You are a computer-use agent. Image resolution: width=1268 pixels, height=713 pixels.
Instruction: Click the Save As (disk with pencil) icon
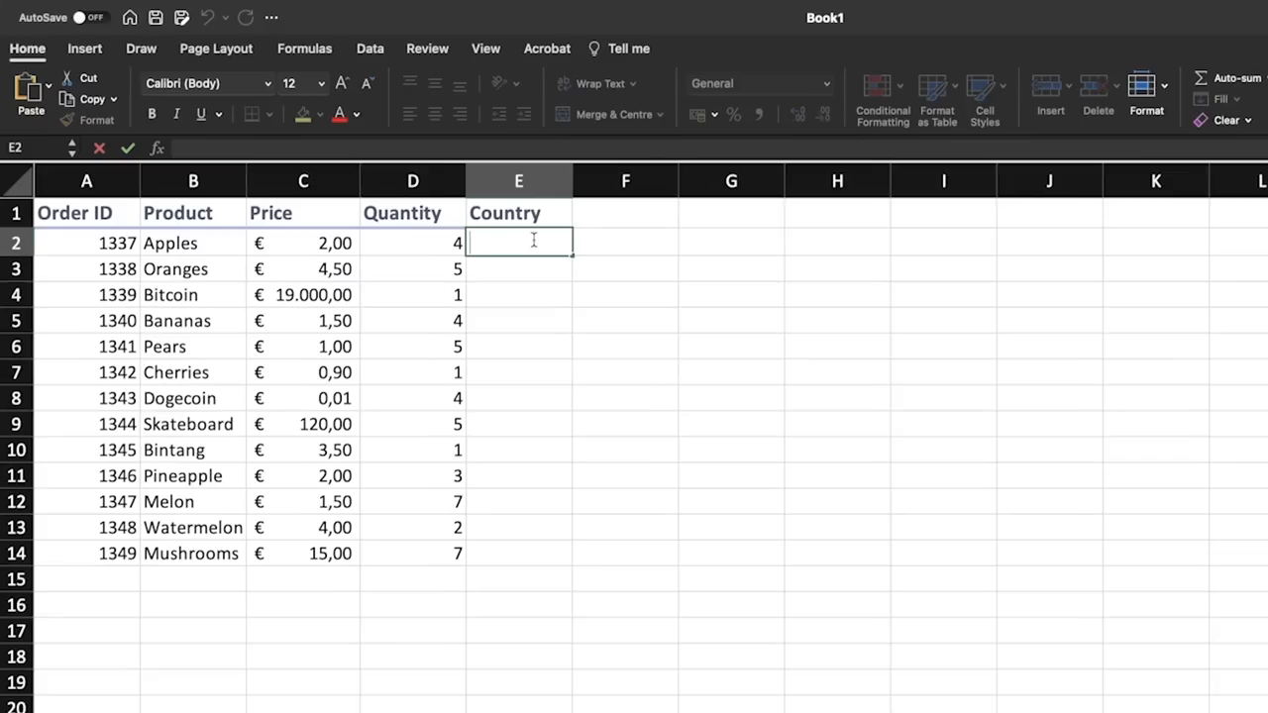click(181, 18)
